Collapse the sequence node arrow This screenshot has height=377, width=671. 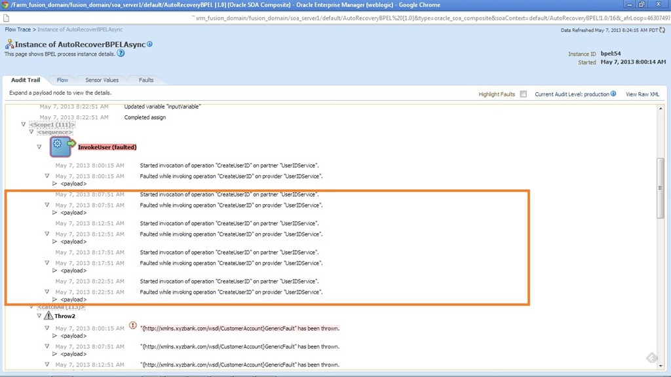(x=31, y=132)
